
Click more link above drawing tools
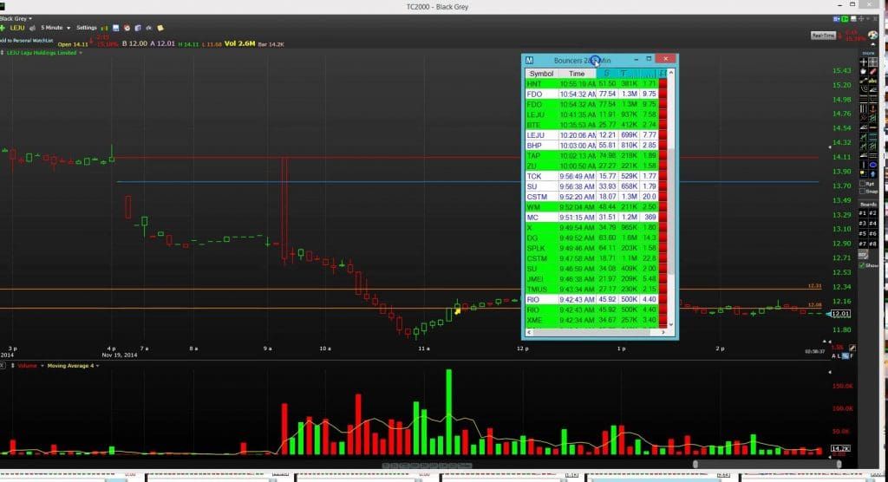point(868,53)
